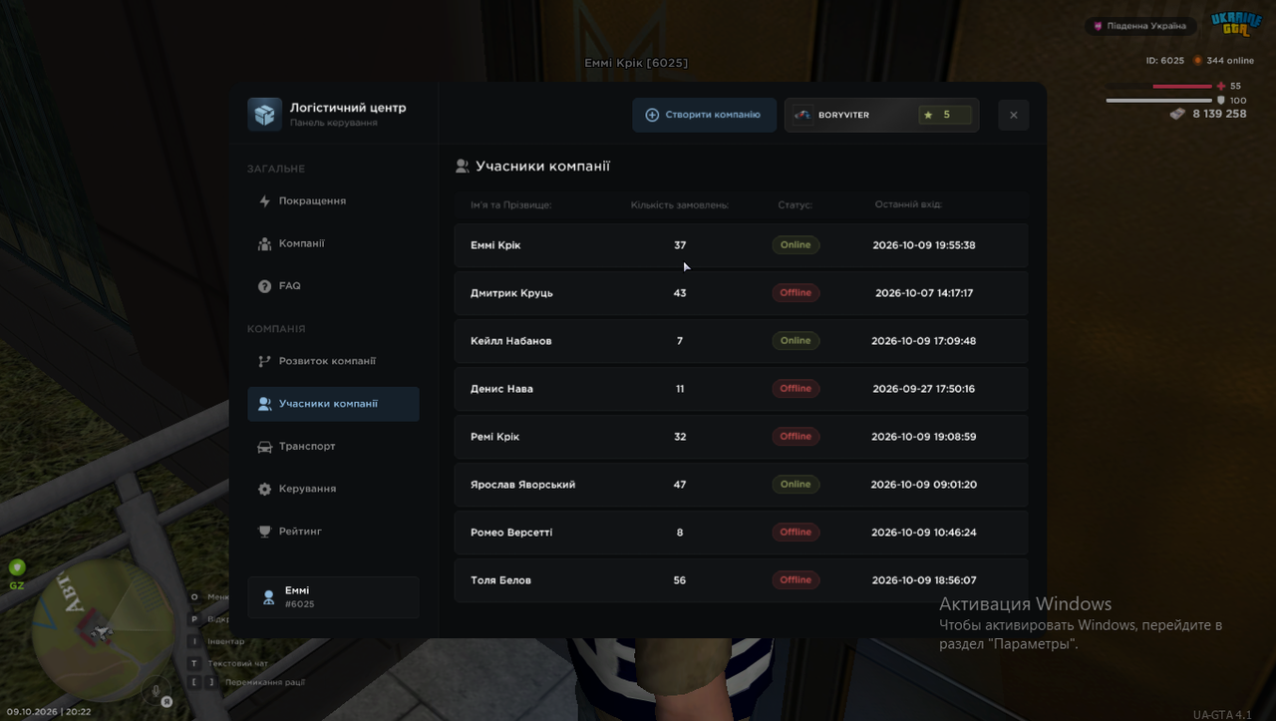Viewport: 1276px width, 721px height.
Task: Click the plus icon in Створити компанію
Action: (x=652, y=115)
